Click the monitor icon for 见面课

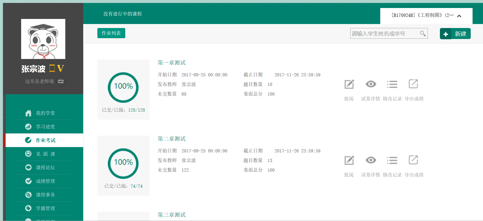coord(28,154)
